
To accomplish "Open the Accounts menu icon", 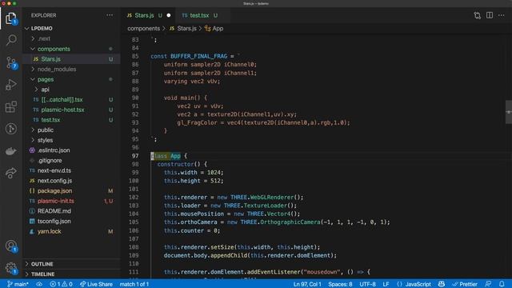I will point(11,246).
